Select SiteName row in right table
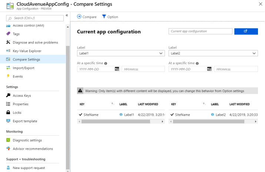 click(213, 115)
